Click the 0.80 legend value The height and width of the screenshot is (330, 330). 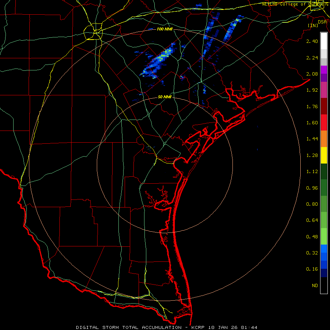(312, 204)
